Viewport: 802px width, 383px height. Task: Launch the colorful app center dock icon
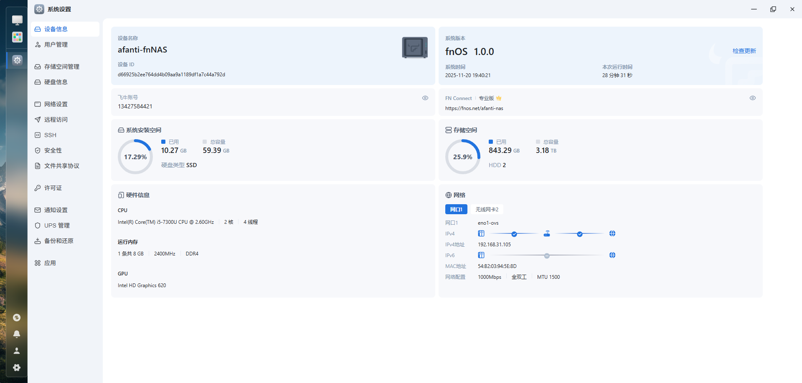coord(17,37)
